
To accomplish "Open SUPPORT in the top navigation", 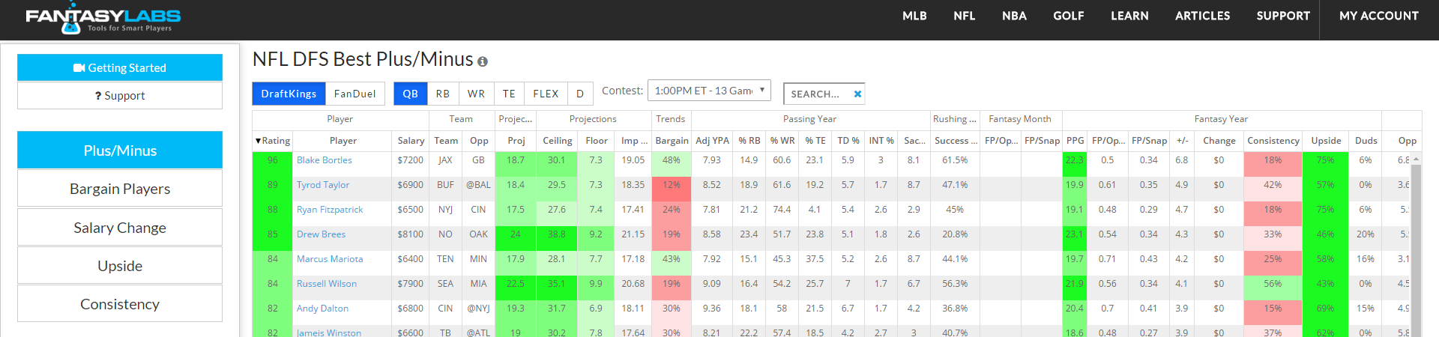I will [1283, 16].
